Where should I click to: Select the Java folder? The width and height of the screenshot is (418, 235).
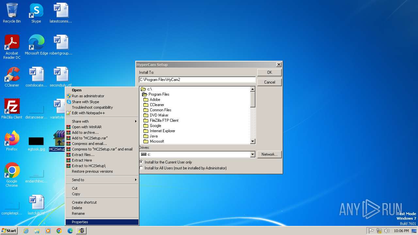point(151,136)
